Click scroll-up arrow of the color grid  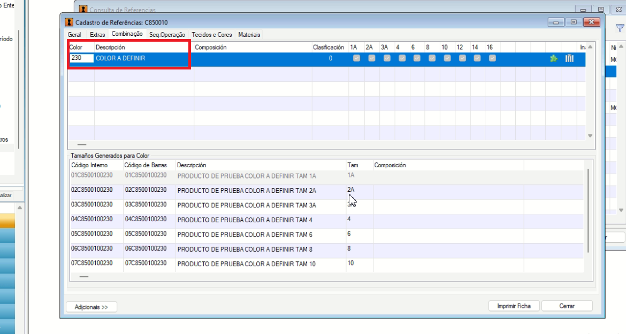590,47
